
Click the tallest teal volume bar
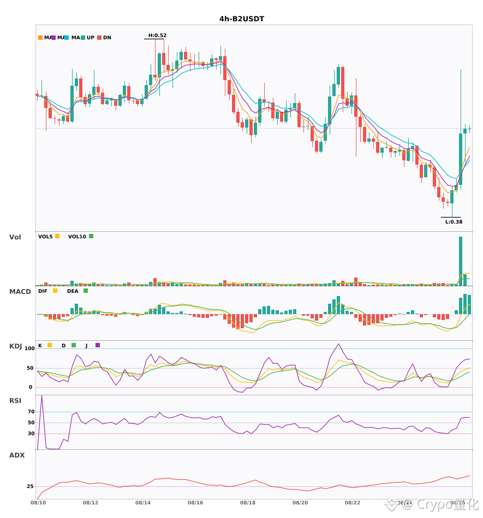pos(461,261)
